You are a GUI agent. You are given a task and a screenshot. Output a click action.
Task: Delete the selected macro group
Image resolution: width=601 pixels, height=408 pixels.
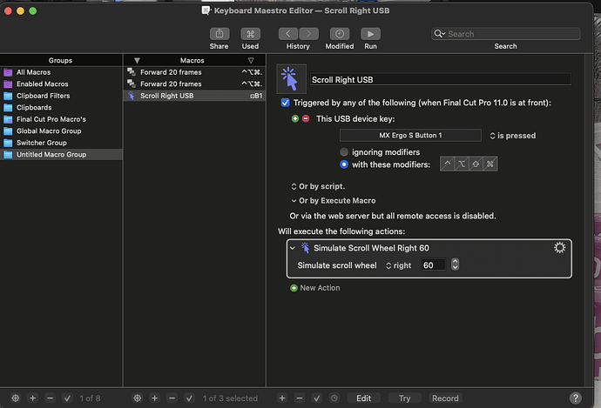click(50, 398)
